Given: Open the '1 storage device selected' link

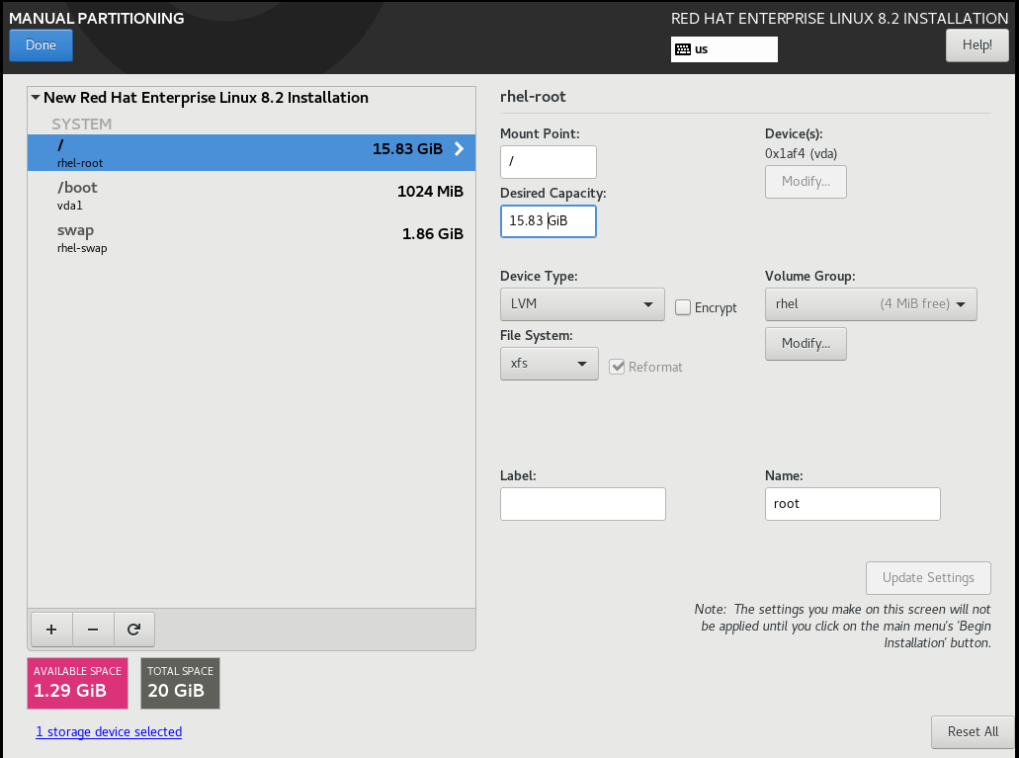Looking at the screenshot, I should click(109, 732).
